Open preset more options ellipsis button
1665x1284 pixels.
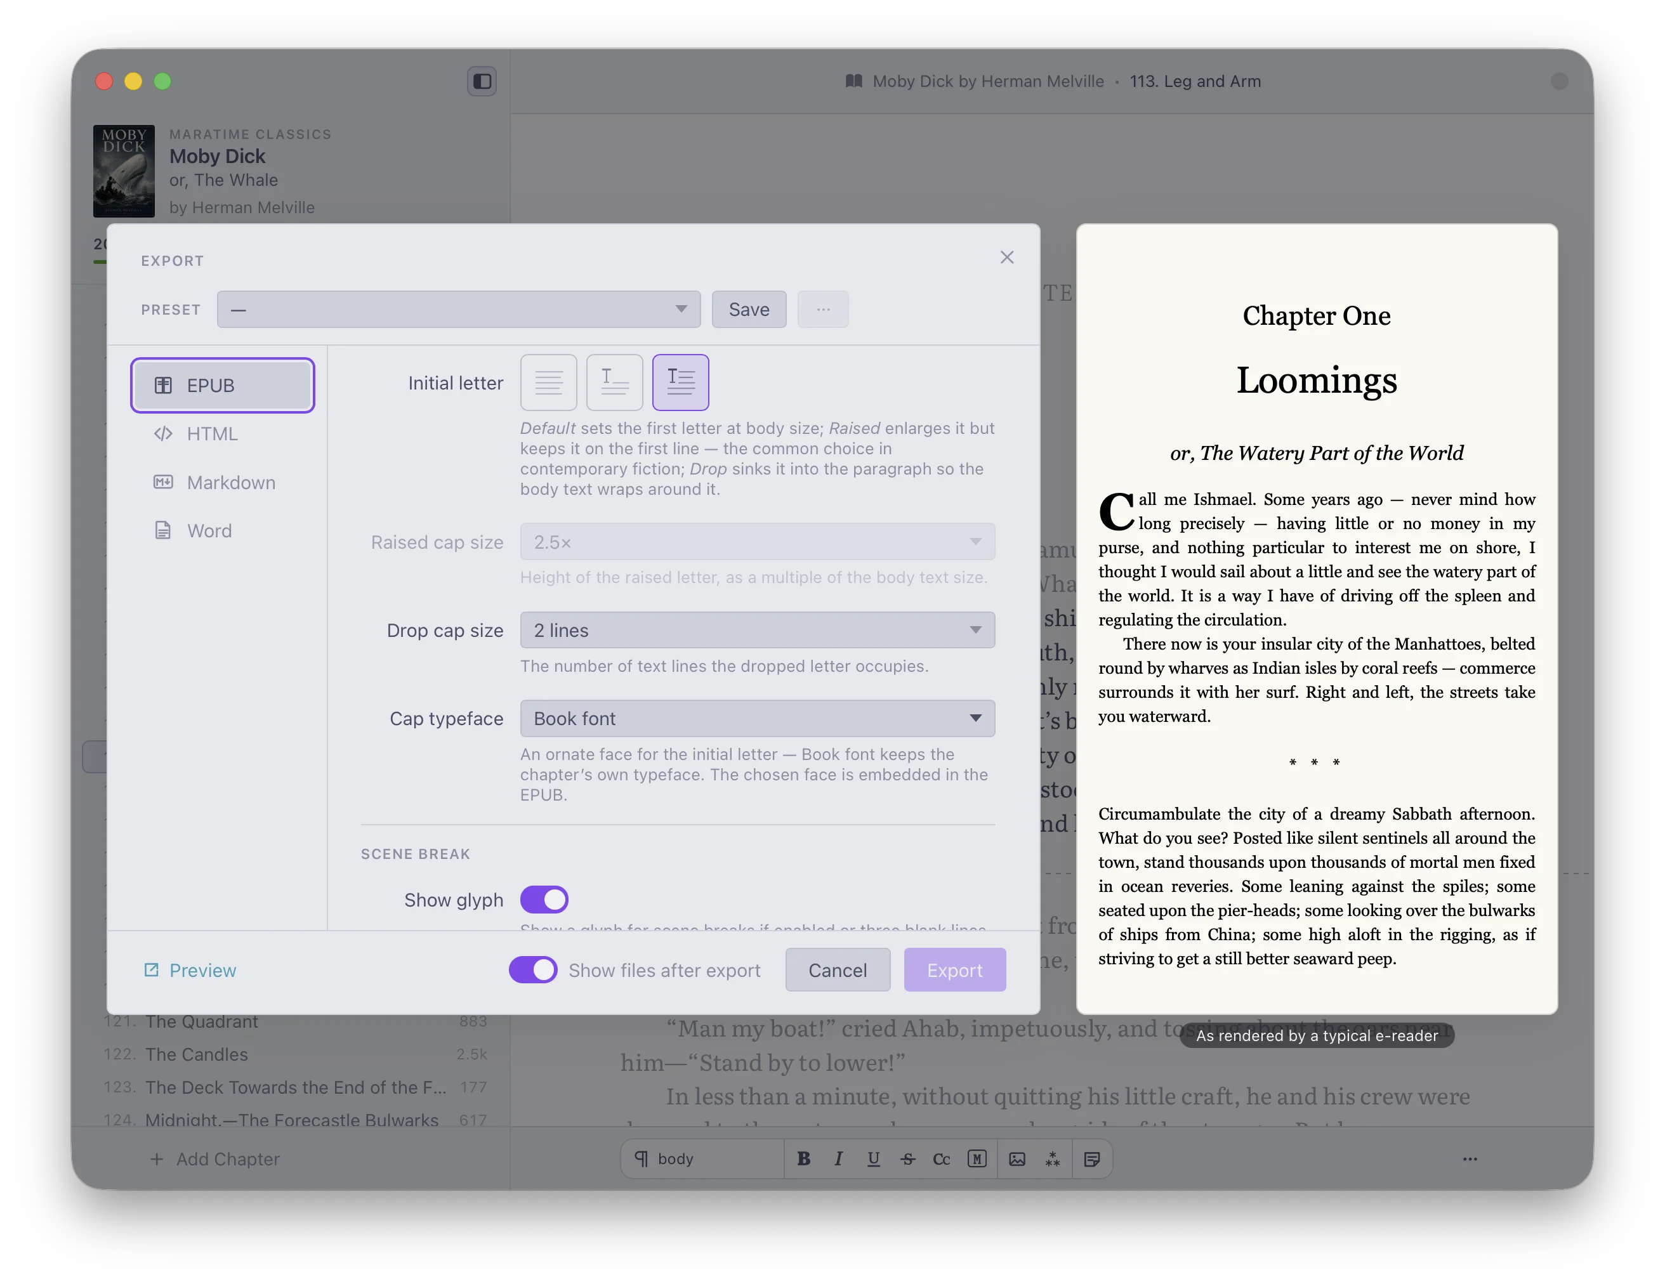pyautogui.click(x=822, y=310)
